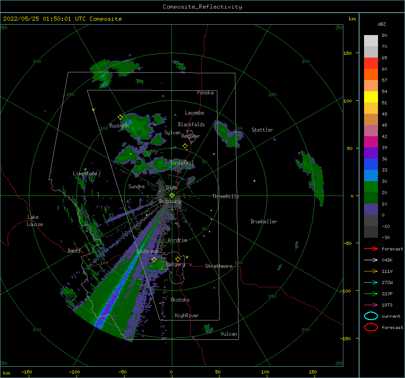The image size is (405, 378).
Task: Select the slate 0-10 dBZ swatch
Action: tap(371, 209)
